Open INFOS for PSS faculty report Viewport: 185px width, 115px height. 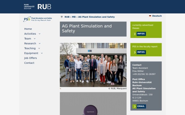141,52
